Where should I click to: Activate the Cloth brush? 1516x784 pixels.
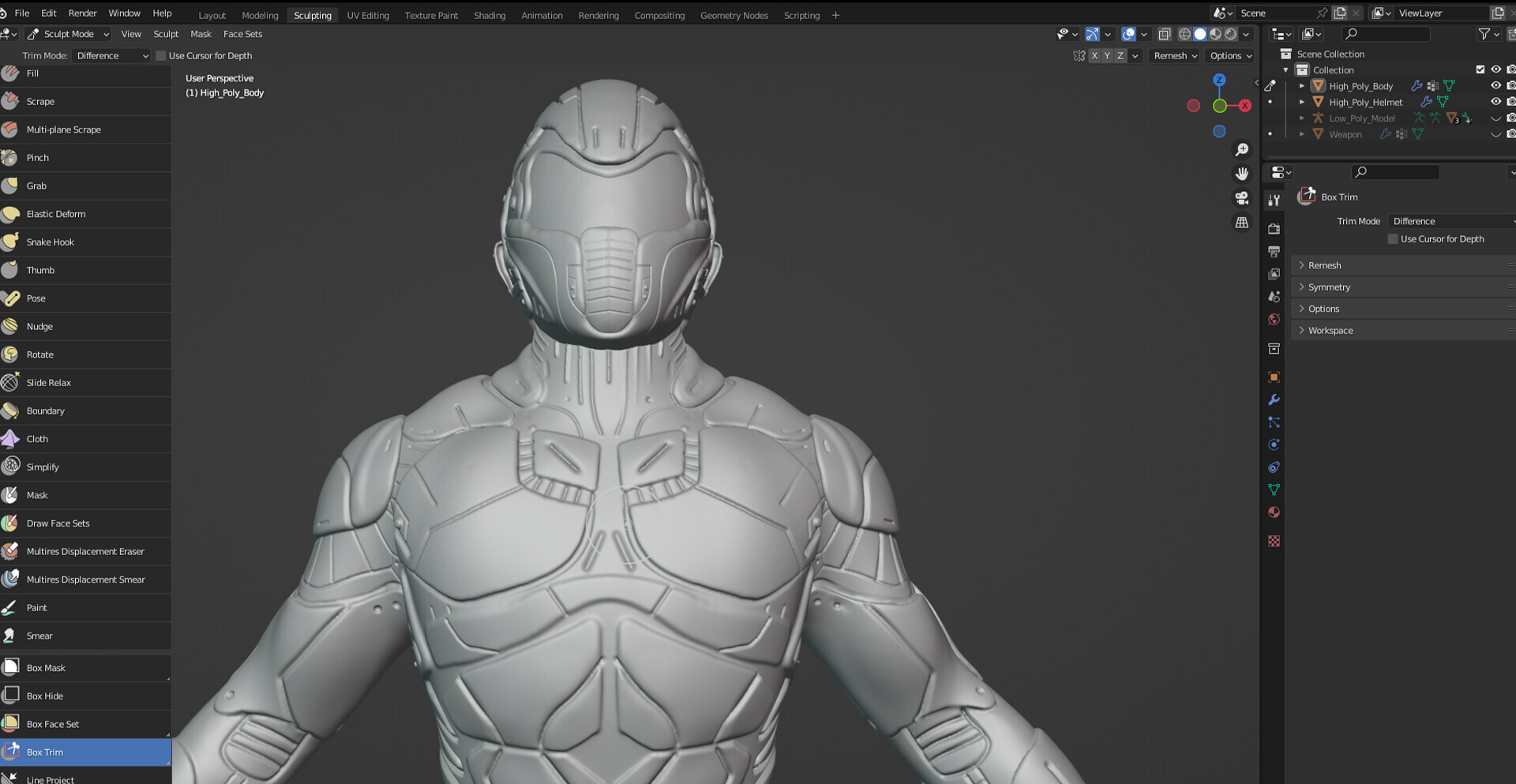(36, 439)
